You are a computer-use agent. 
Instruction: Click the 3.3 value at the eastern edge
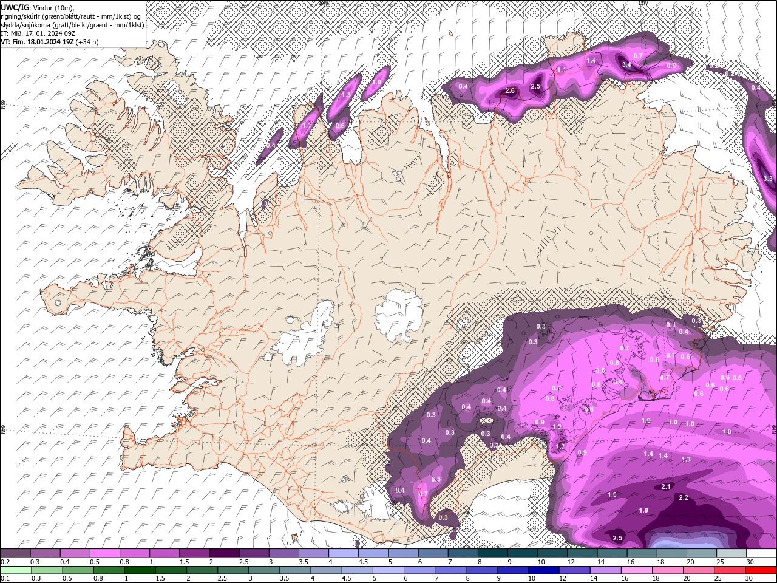(x=767, y=179)
